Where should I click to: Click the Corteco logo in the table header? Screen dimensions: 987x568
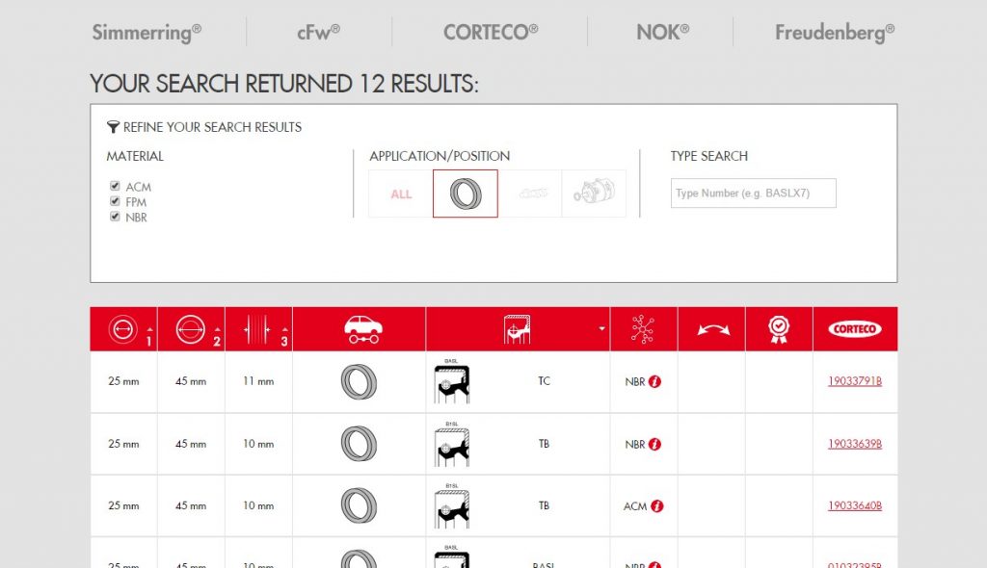coord(854,329)
